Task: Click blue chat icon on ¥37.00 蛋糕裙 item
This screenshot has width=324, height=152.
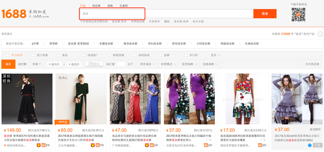Action: pyautogui.click(x=310, y=145)
